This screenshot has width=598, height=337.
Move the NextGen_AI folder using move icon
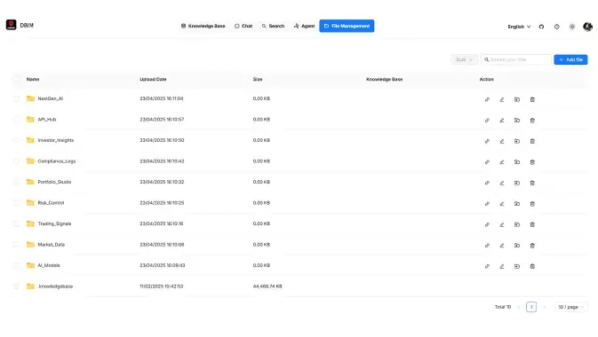click(x=517, y=99)
